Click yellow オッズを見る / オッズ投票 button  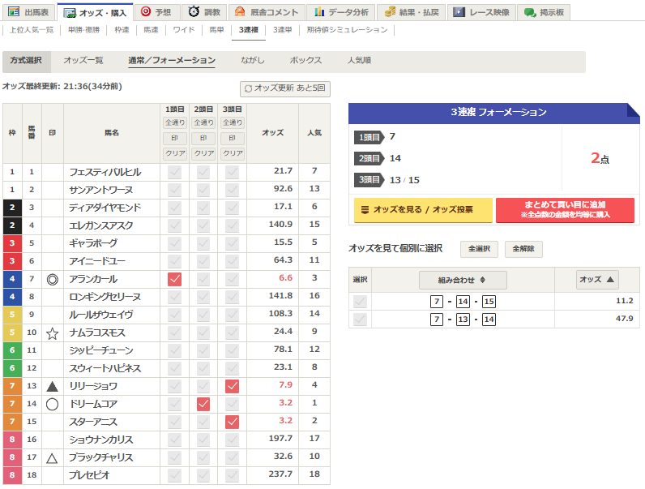422,210
